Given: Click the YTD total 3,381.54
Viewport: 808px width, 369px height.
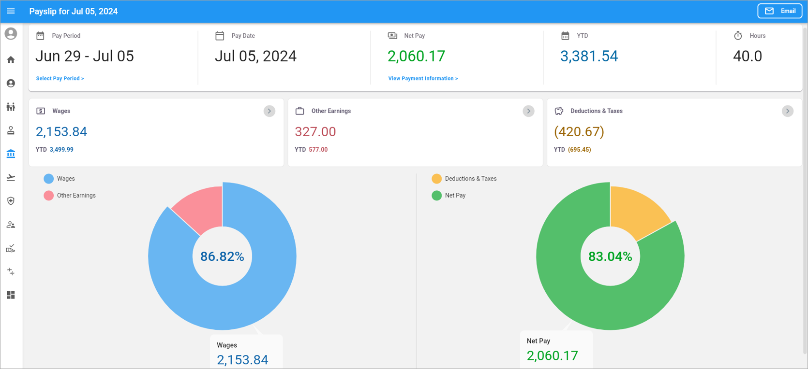Looking at the screenshot, I should [x=589, y=56].
